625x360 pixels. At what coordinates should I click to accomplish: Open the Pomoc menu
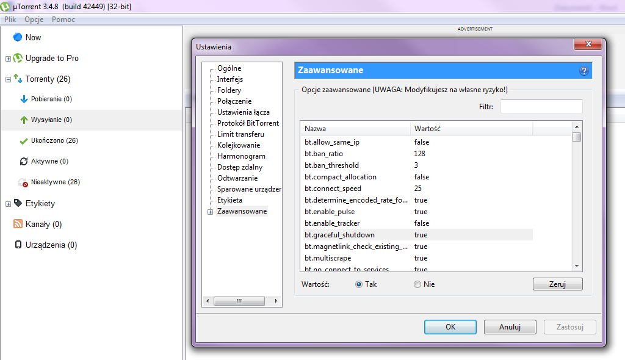pyautogui.click(x=63, y=20)
